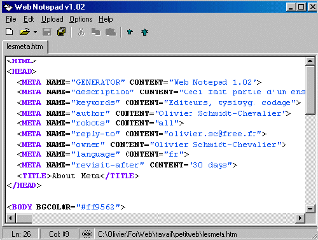Screen dimensions: 318x240
Task: Click the About Meta title text
Action: point(76,176)
